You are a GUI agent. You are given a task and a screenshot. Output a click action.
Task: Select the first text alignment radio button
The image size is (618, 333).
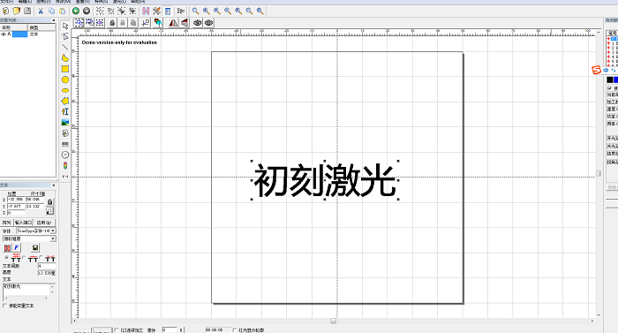[6, 258]
